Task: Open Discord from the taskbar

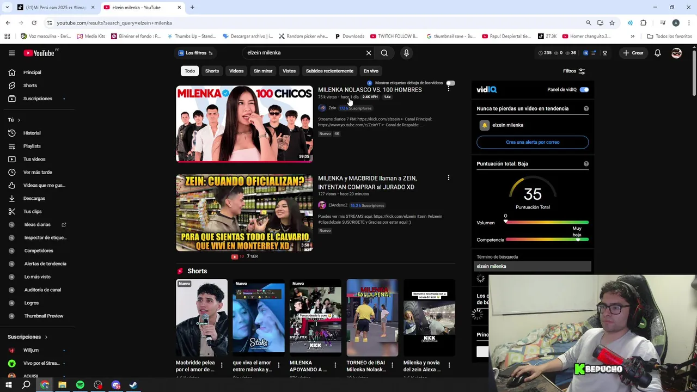Action: 115,385
